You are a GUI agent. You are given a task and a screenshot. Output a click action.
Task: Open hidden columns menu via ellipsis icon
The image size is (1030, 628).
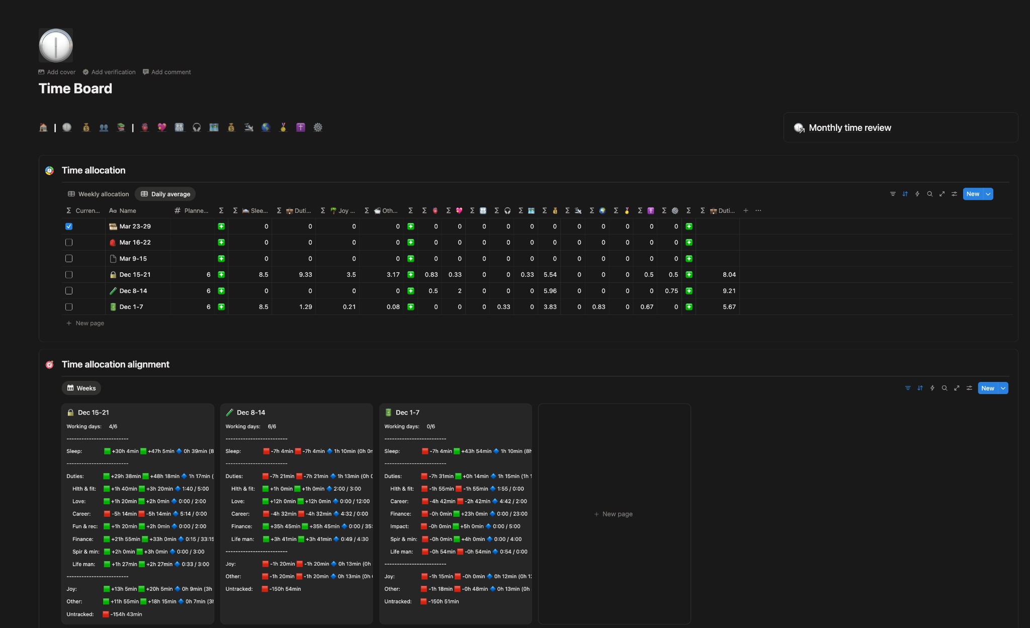[758, 210]
